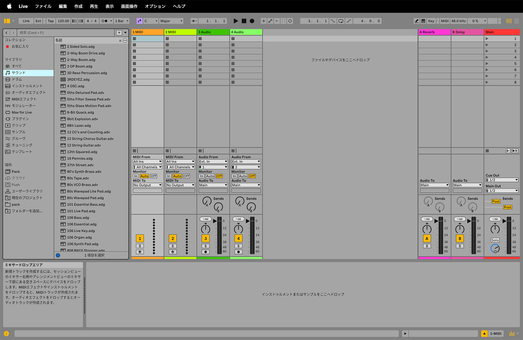Arm track 4 Audio for recording
Screen dimensions: 523x340
[x=238, y=252]
